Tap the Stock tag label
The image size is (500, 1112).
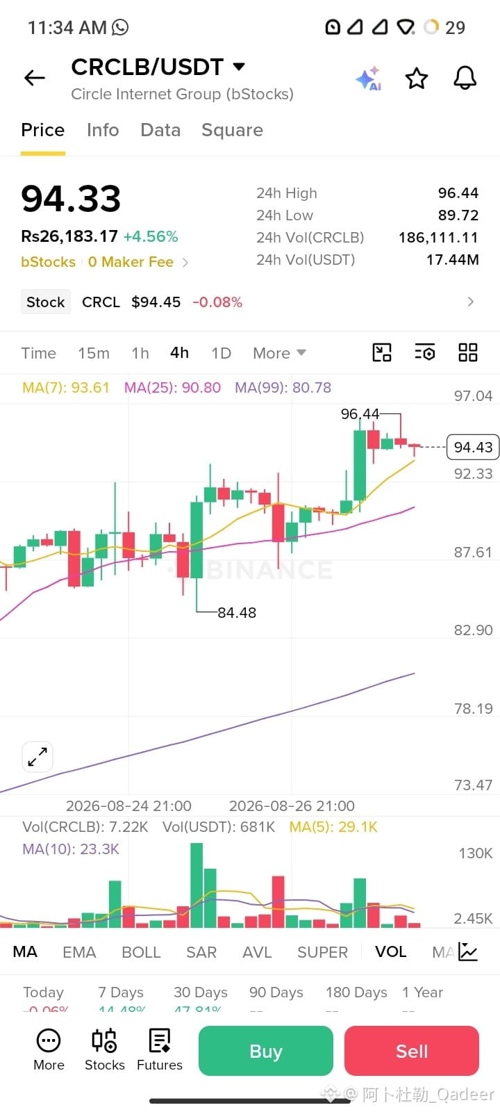click(x=46, y=302)
